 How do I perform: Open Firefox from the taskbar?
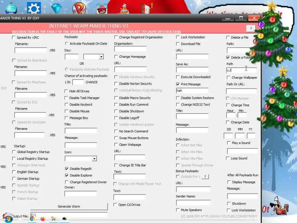point(43,219)
